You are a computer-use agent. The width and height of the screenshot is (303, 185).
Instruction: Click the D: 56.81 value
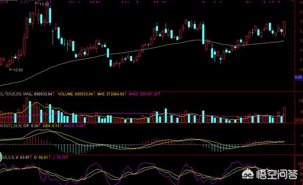click(x=41, y=157)
